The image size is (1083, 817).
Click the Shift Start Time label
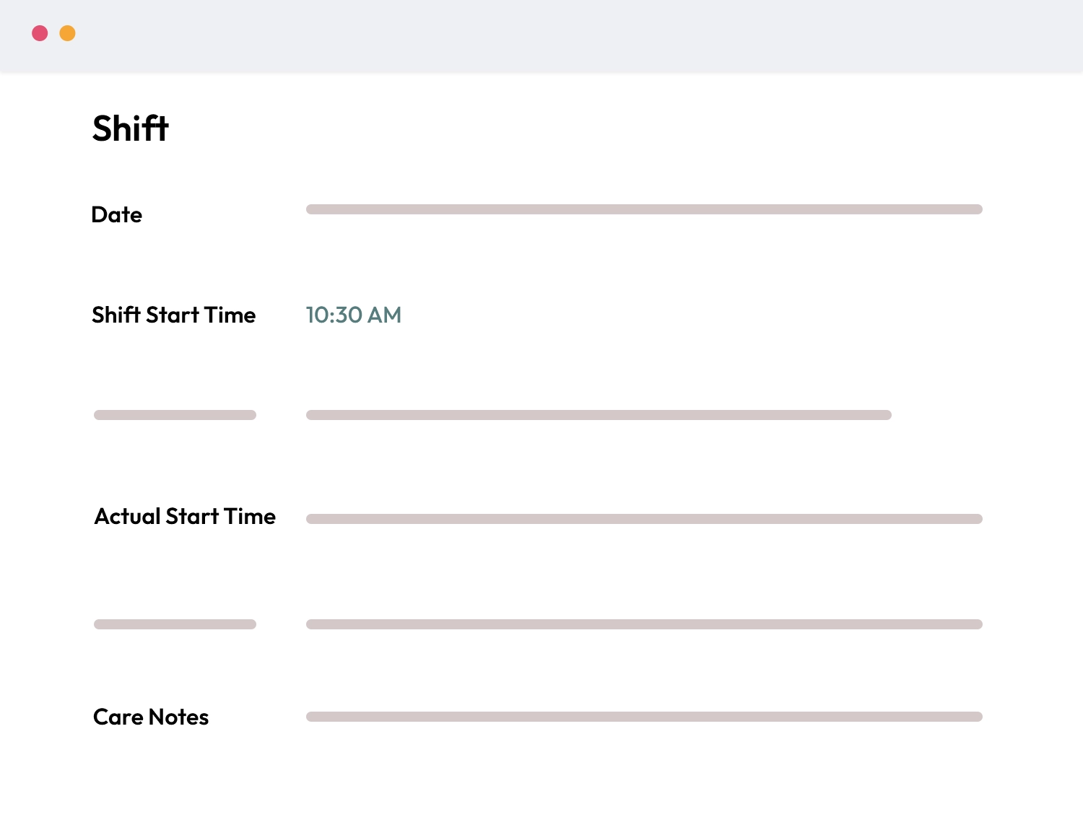click(173, 315)
